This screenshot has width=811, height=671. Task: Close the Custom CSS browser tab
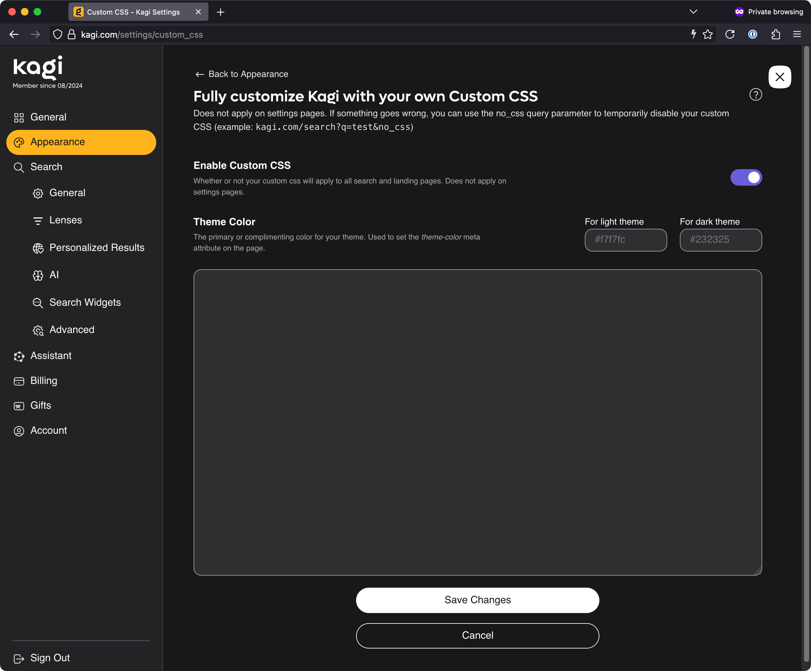tap(198, 12)
